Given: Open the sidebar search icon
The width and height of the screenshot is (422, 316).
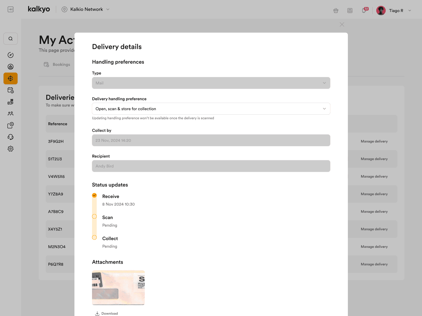Looking at the screenshot, I should [11, 39].
